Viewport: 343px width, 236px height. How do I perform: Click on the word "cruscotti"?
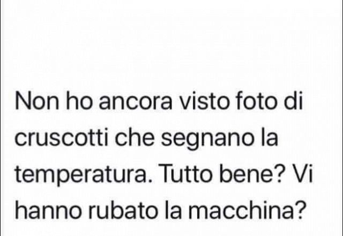(61, 137)
